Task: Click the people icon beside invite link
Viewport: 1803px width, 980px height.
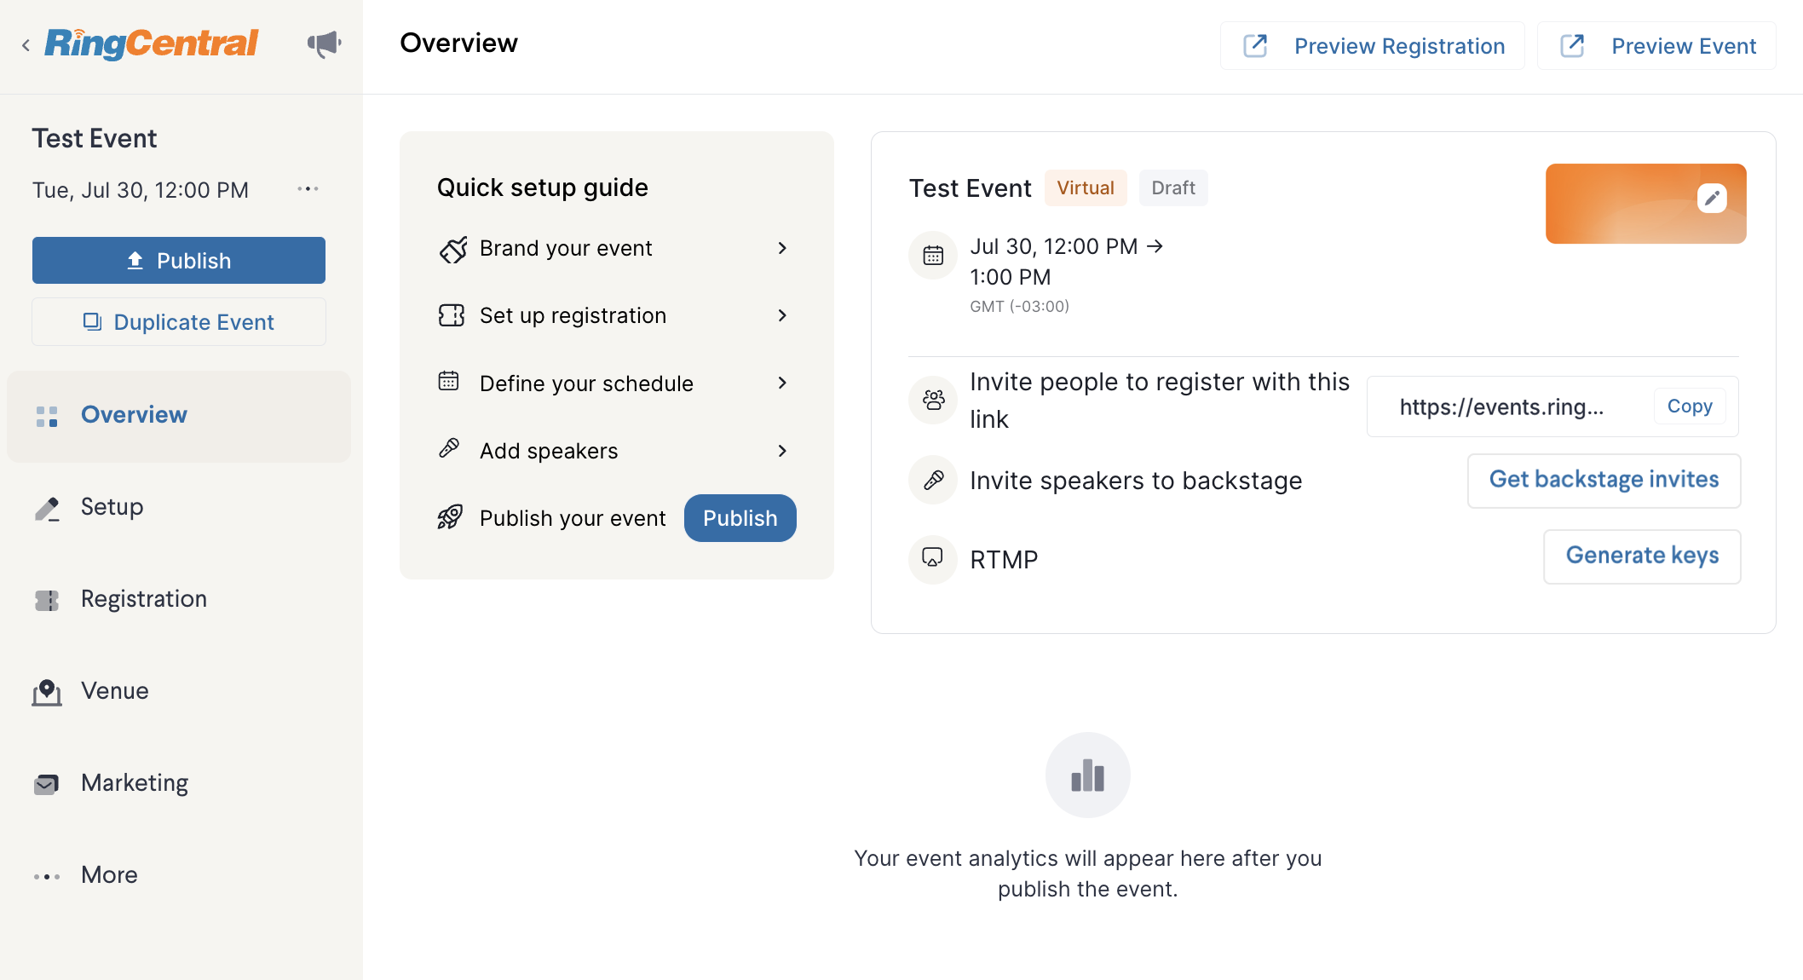Action: point(933,400)
